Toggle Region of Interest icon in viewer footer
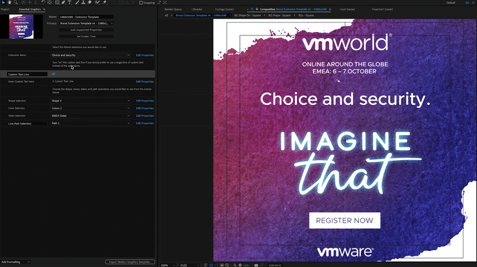 click(x=221, y=265)
